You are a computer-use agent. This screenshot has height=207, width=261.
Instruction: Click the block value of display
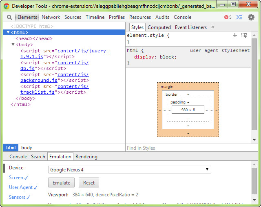click(167, 57)
